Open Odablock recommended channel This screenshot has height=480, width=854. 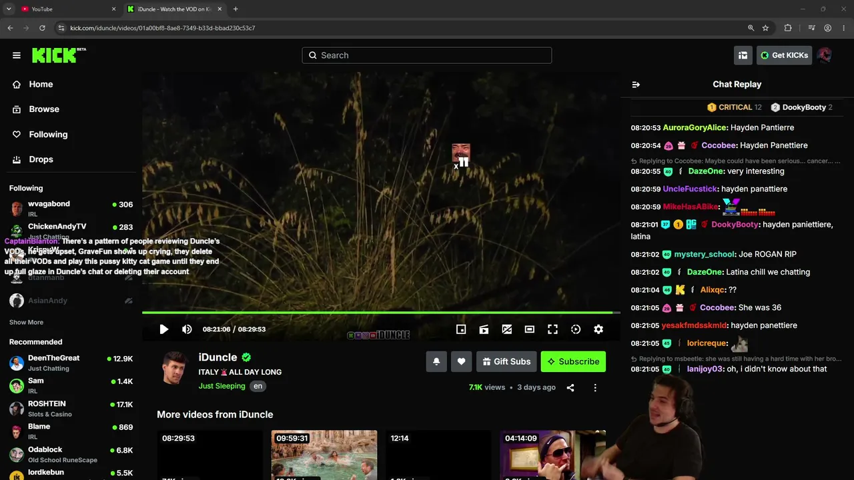(x=71, y=455)
